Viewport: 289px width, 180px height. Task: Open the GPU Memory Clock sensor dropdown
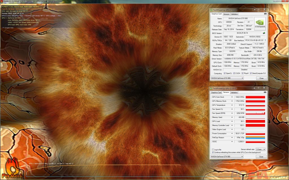coord(232,101)
